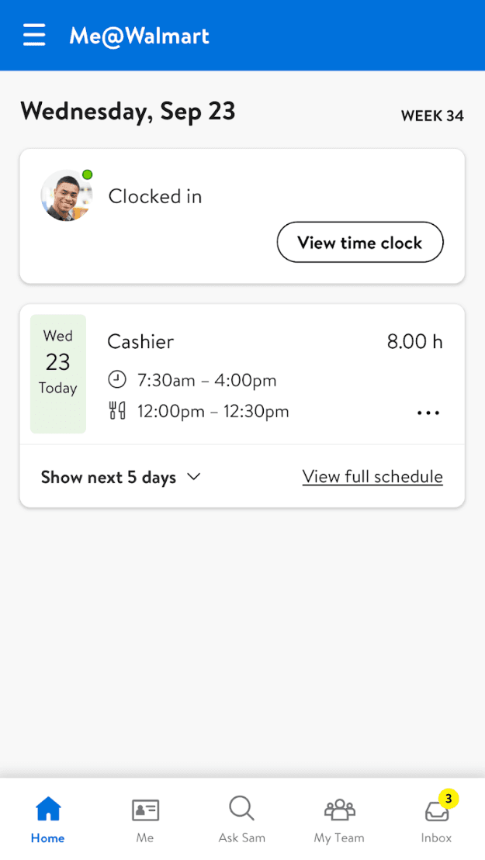Open the hamburger navigation menu

point(34,36)
